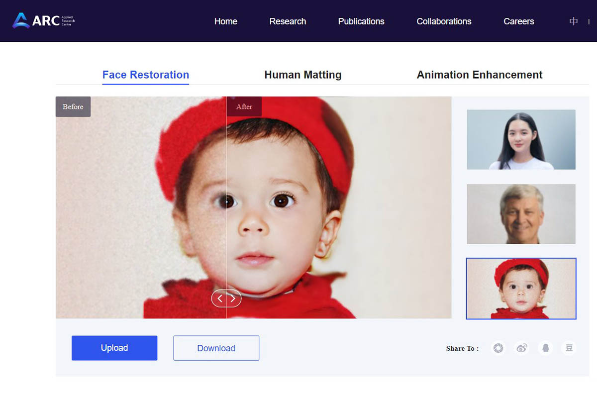Viewport: 597px width, 398px height.
Task: Open Publications in the top navigation
Action: pos(361,21)
